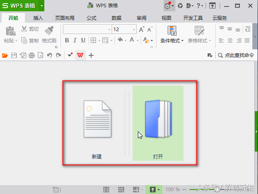The image size is (258, 194).
Task: Open the 数据 tab
Action: tap(117, 18)
